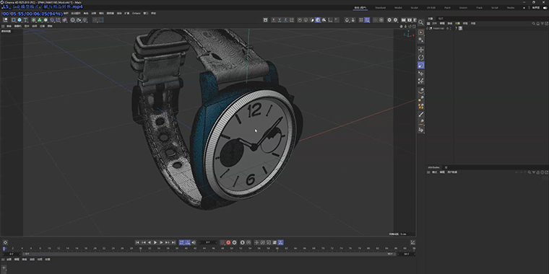Switch to the Model layout tab
This screenshot has height=274, width=549.
(x=398, y=7)
